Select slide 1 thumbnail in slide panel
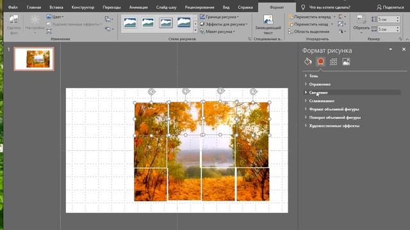The width and height of the screenshot is (410, 230). click(34, 59)
